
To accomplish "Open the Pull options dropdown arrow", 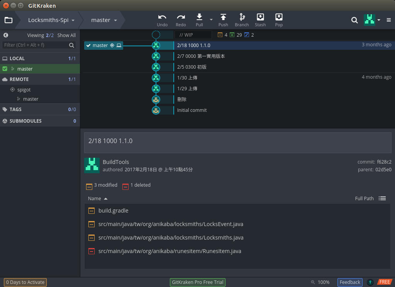I will coord(211,20).
